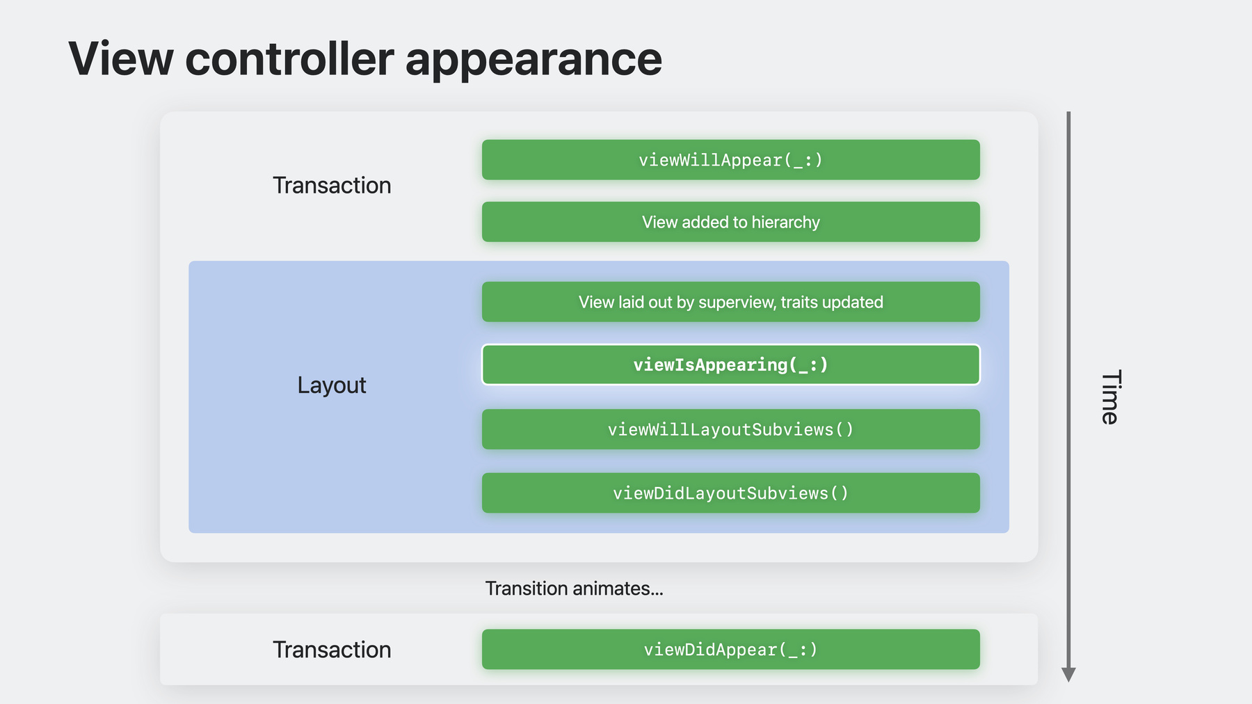Screen dimensions: 1252x704
Task: Click the Layout label
Action: (332, 385)
